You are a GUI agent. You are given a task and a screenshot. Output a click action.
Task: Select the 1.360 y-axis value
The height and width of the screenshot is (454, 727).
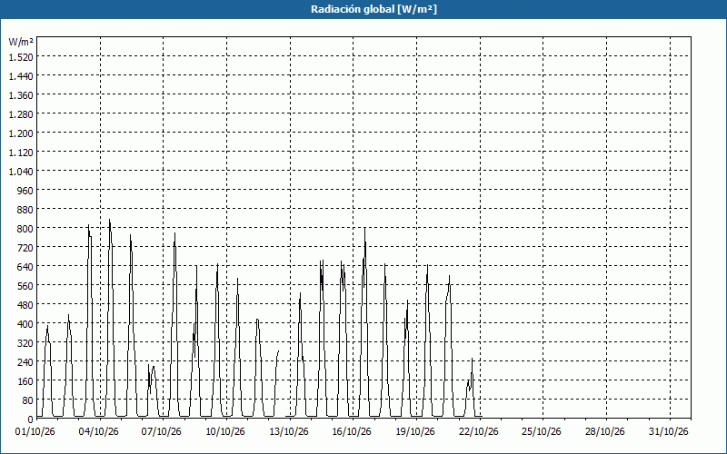pos(21,95)
